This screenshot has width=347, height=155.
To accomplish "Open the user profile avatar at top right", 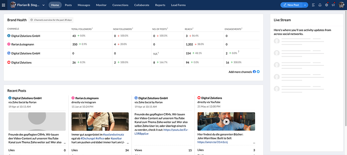I will pos(341,5).
